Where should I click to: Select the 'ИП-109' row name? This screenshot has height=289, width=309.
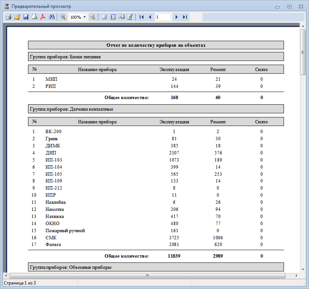53,181
